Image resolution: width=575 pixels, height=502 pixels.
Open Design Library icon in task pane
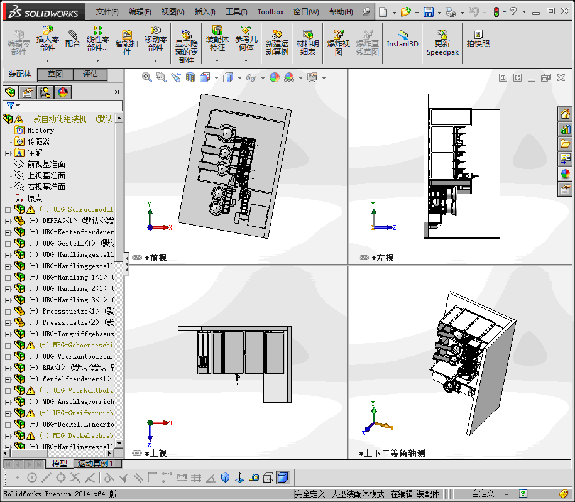[x=565, y=129]
